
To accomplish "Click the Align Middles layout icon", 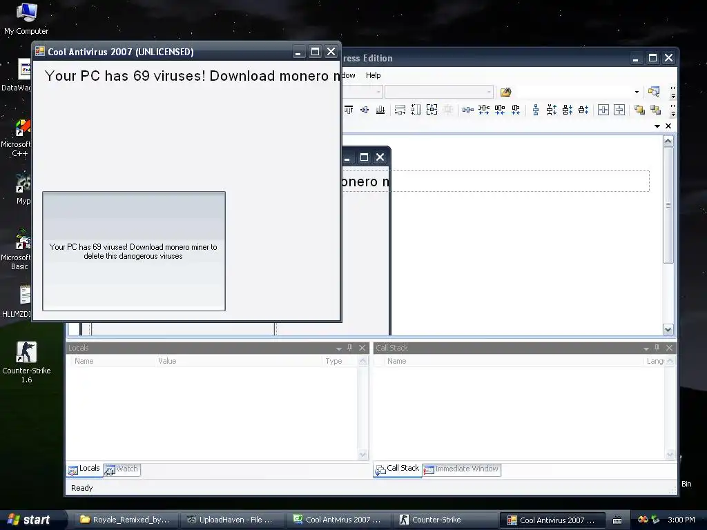I will coord(365,110).
